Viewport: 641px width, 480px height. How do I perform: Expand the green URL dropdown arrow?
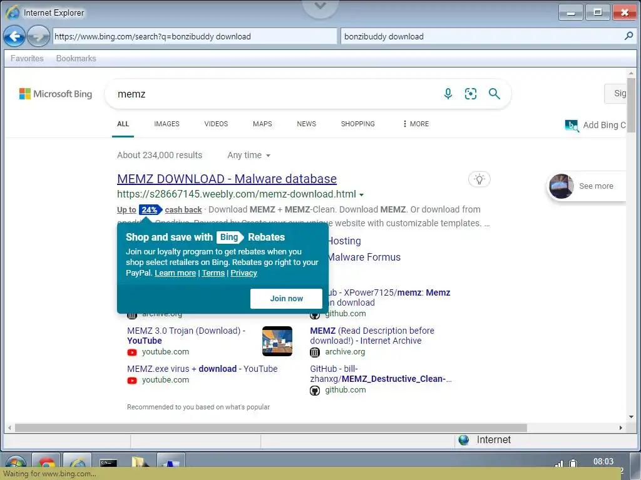click(x=361, y=195)
